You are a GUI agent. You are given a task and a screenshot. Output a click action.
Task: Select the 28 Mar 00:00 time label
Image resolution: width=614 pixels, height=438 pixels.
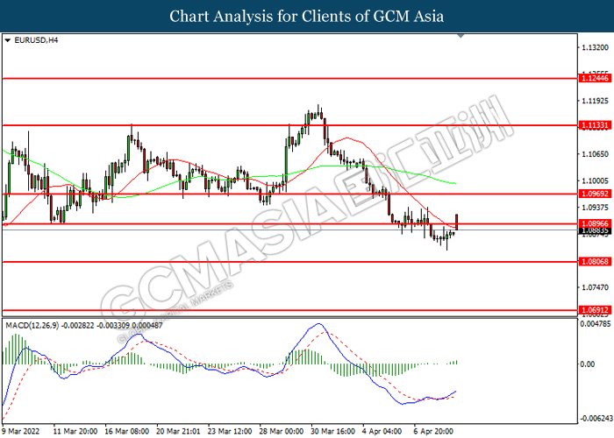(x=282, y=431)
